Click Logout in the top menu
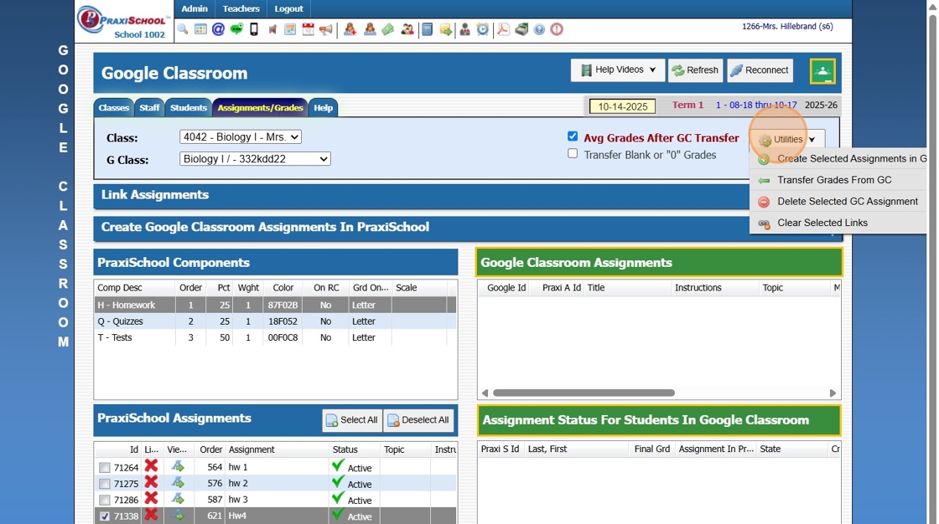This screenshot has width=939, height=524. pos(288,9)
